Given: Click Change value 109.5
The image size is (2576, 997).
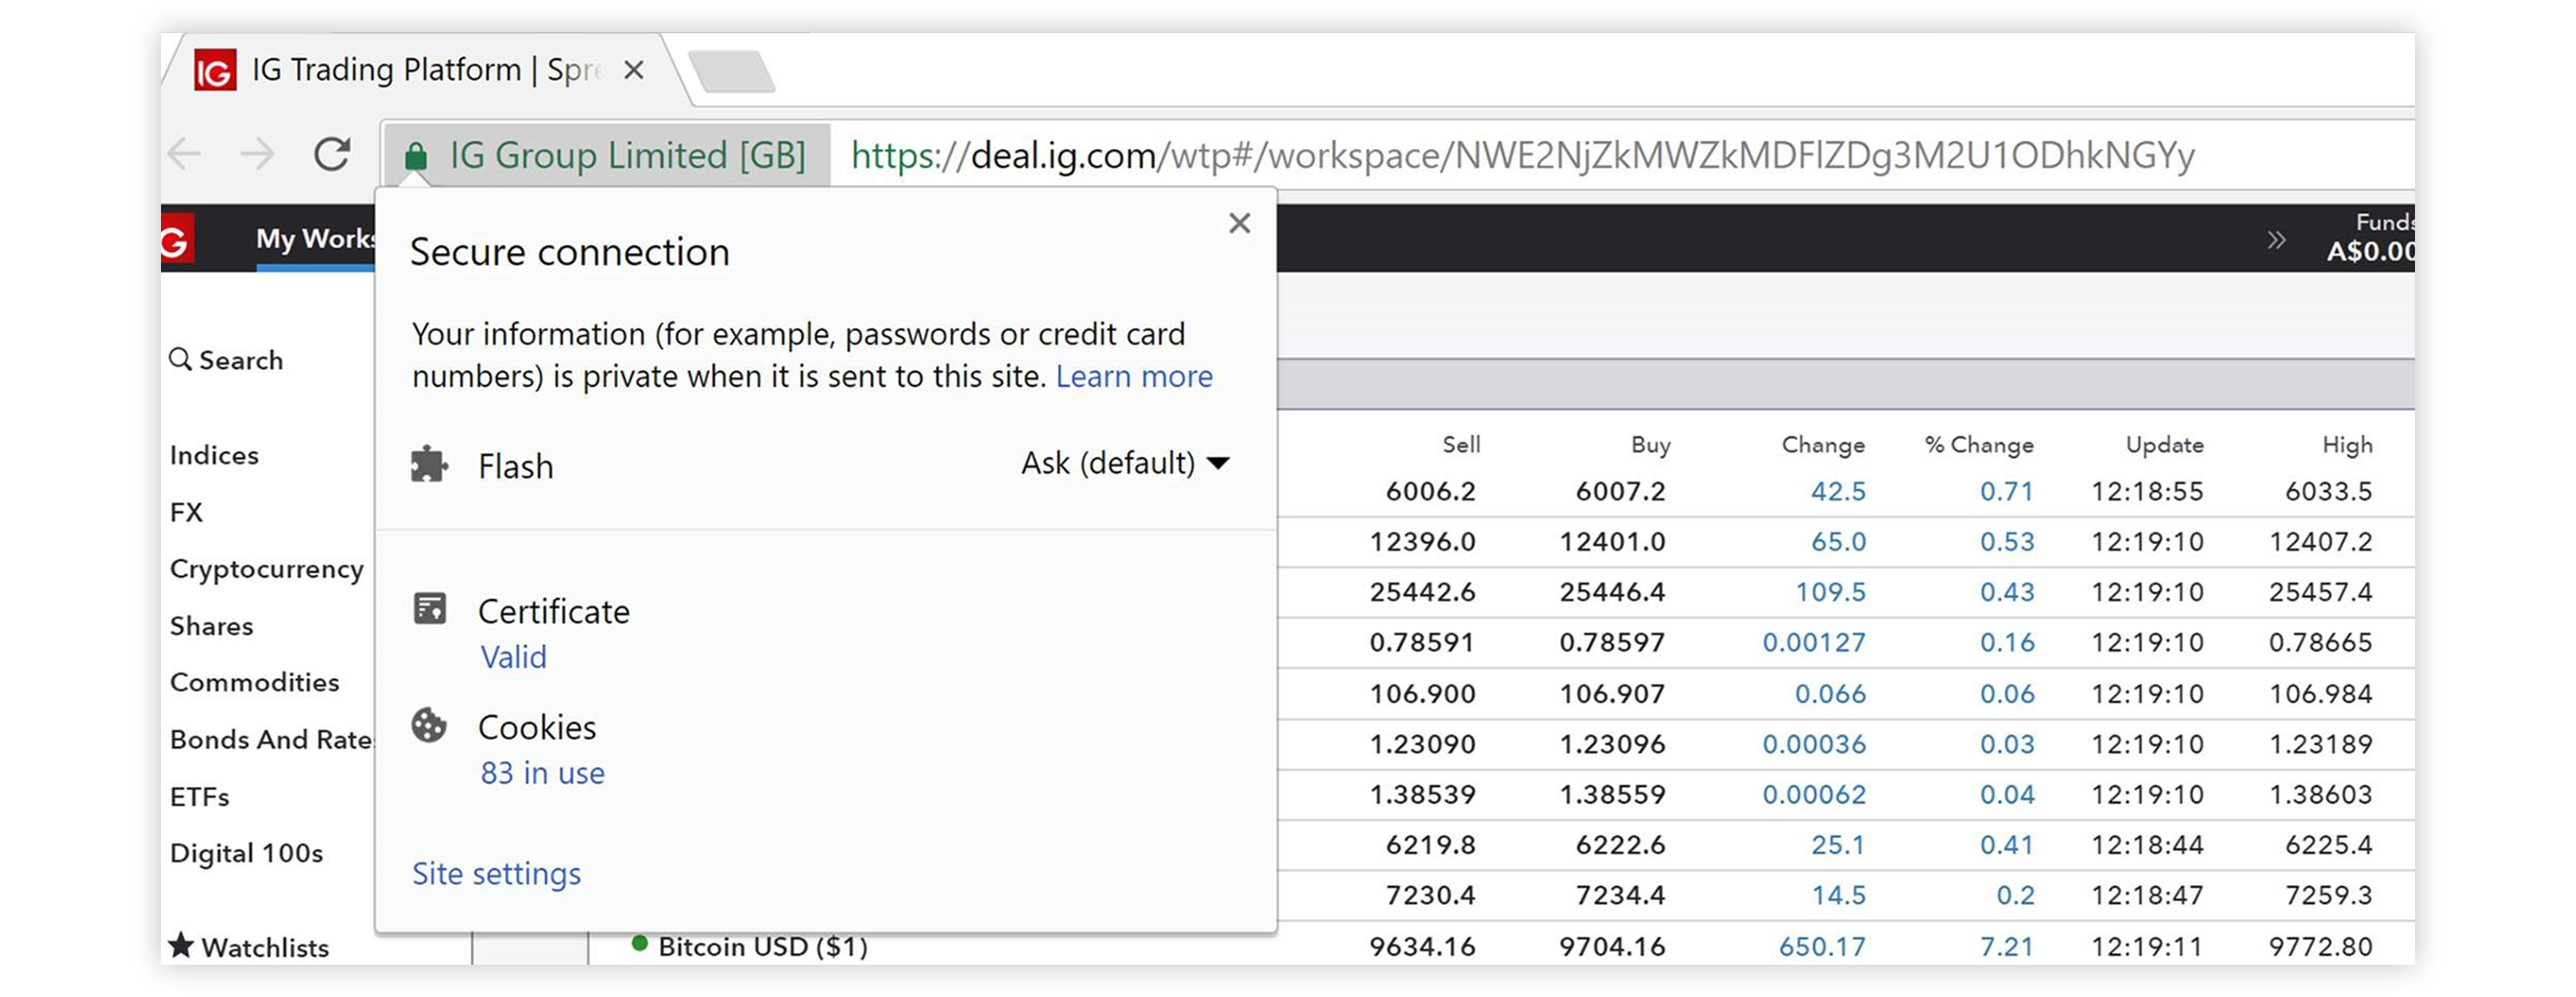Looking at the screenshot, I should [x=1830, y=592].
